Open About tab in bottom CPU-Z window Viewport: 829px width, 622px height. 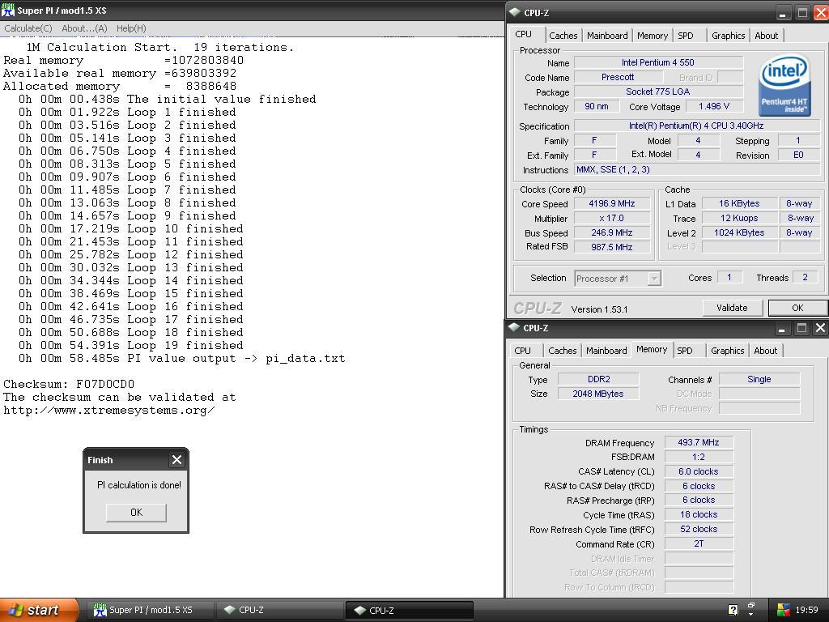765,351
